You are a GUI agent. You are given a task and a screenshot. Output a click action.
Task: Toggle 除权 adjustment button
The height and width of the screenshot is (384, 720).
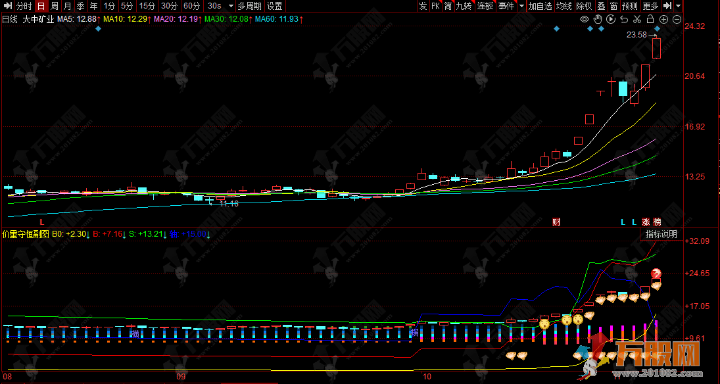(x=584, y=6)
